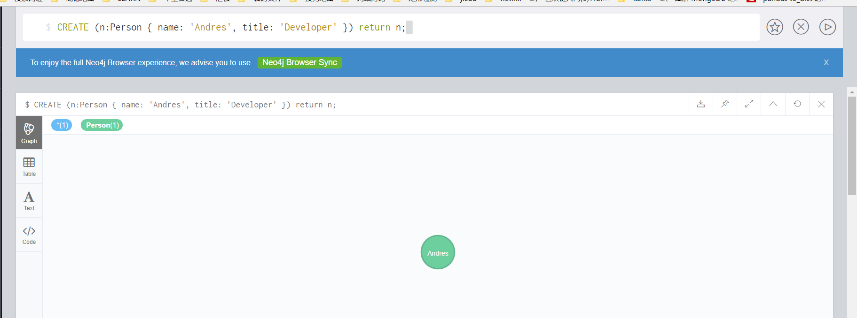857x318 pixels.
Task: Add query to favorites star icon
Action: click(x=775, y=27)
